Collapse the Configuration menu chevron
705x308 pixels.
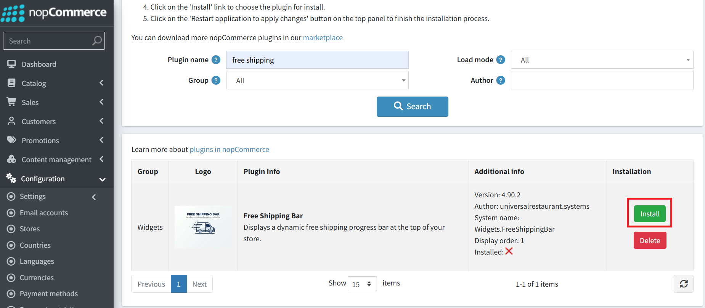[x=102, y=179]
